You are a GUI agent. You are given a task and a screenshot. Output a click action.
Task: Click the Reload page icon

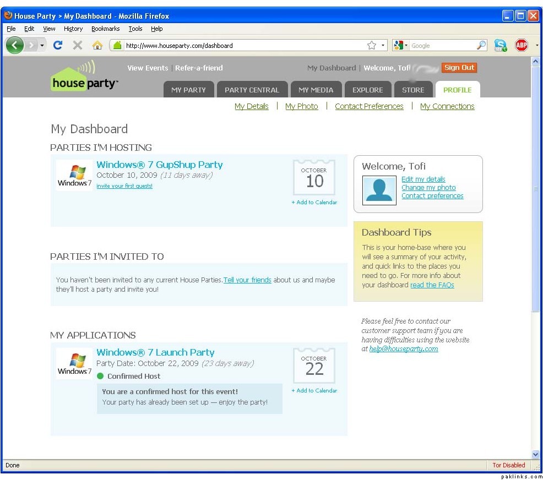[57, 46]
